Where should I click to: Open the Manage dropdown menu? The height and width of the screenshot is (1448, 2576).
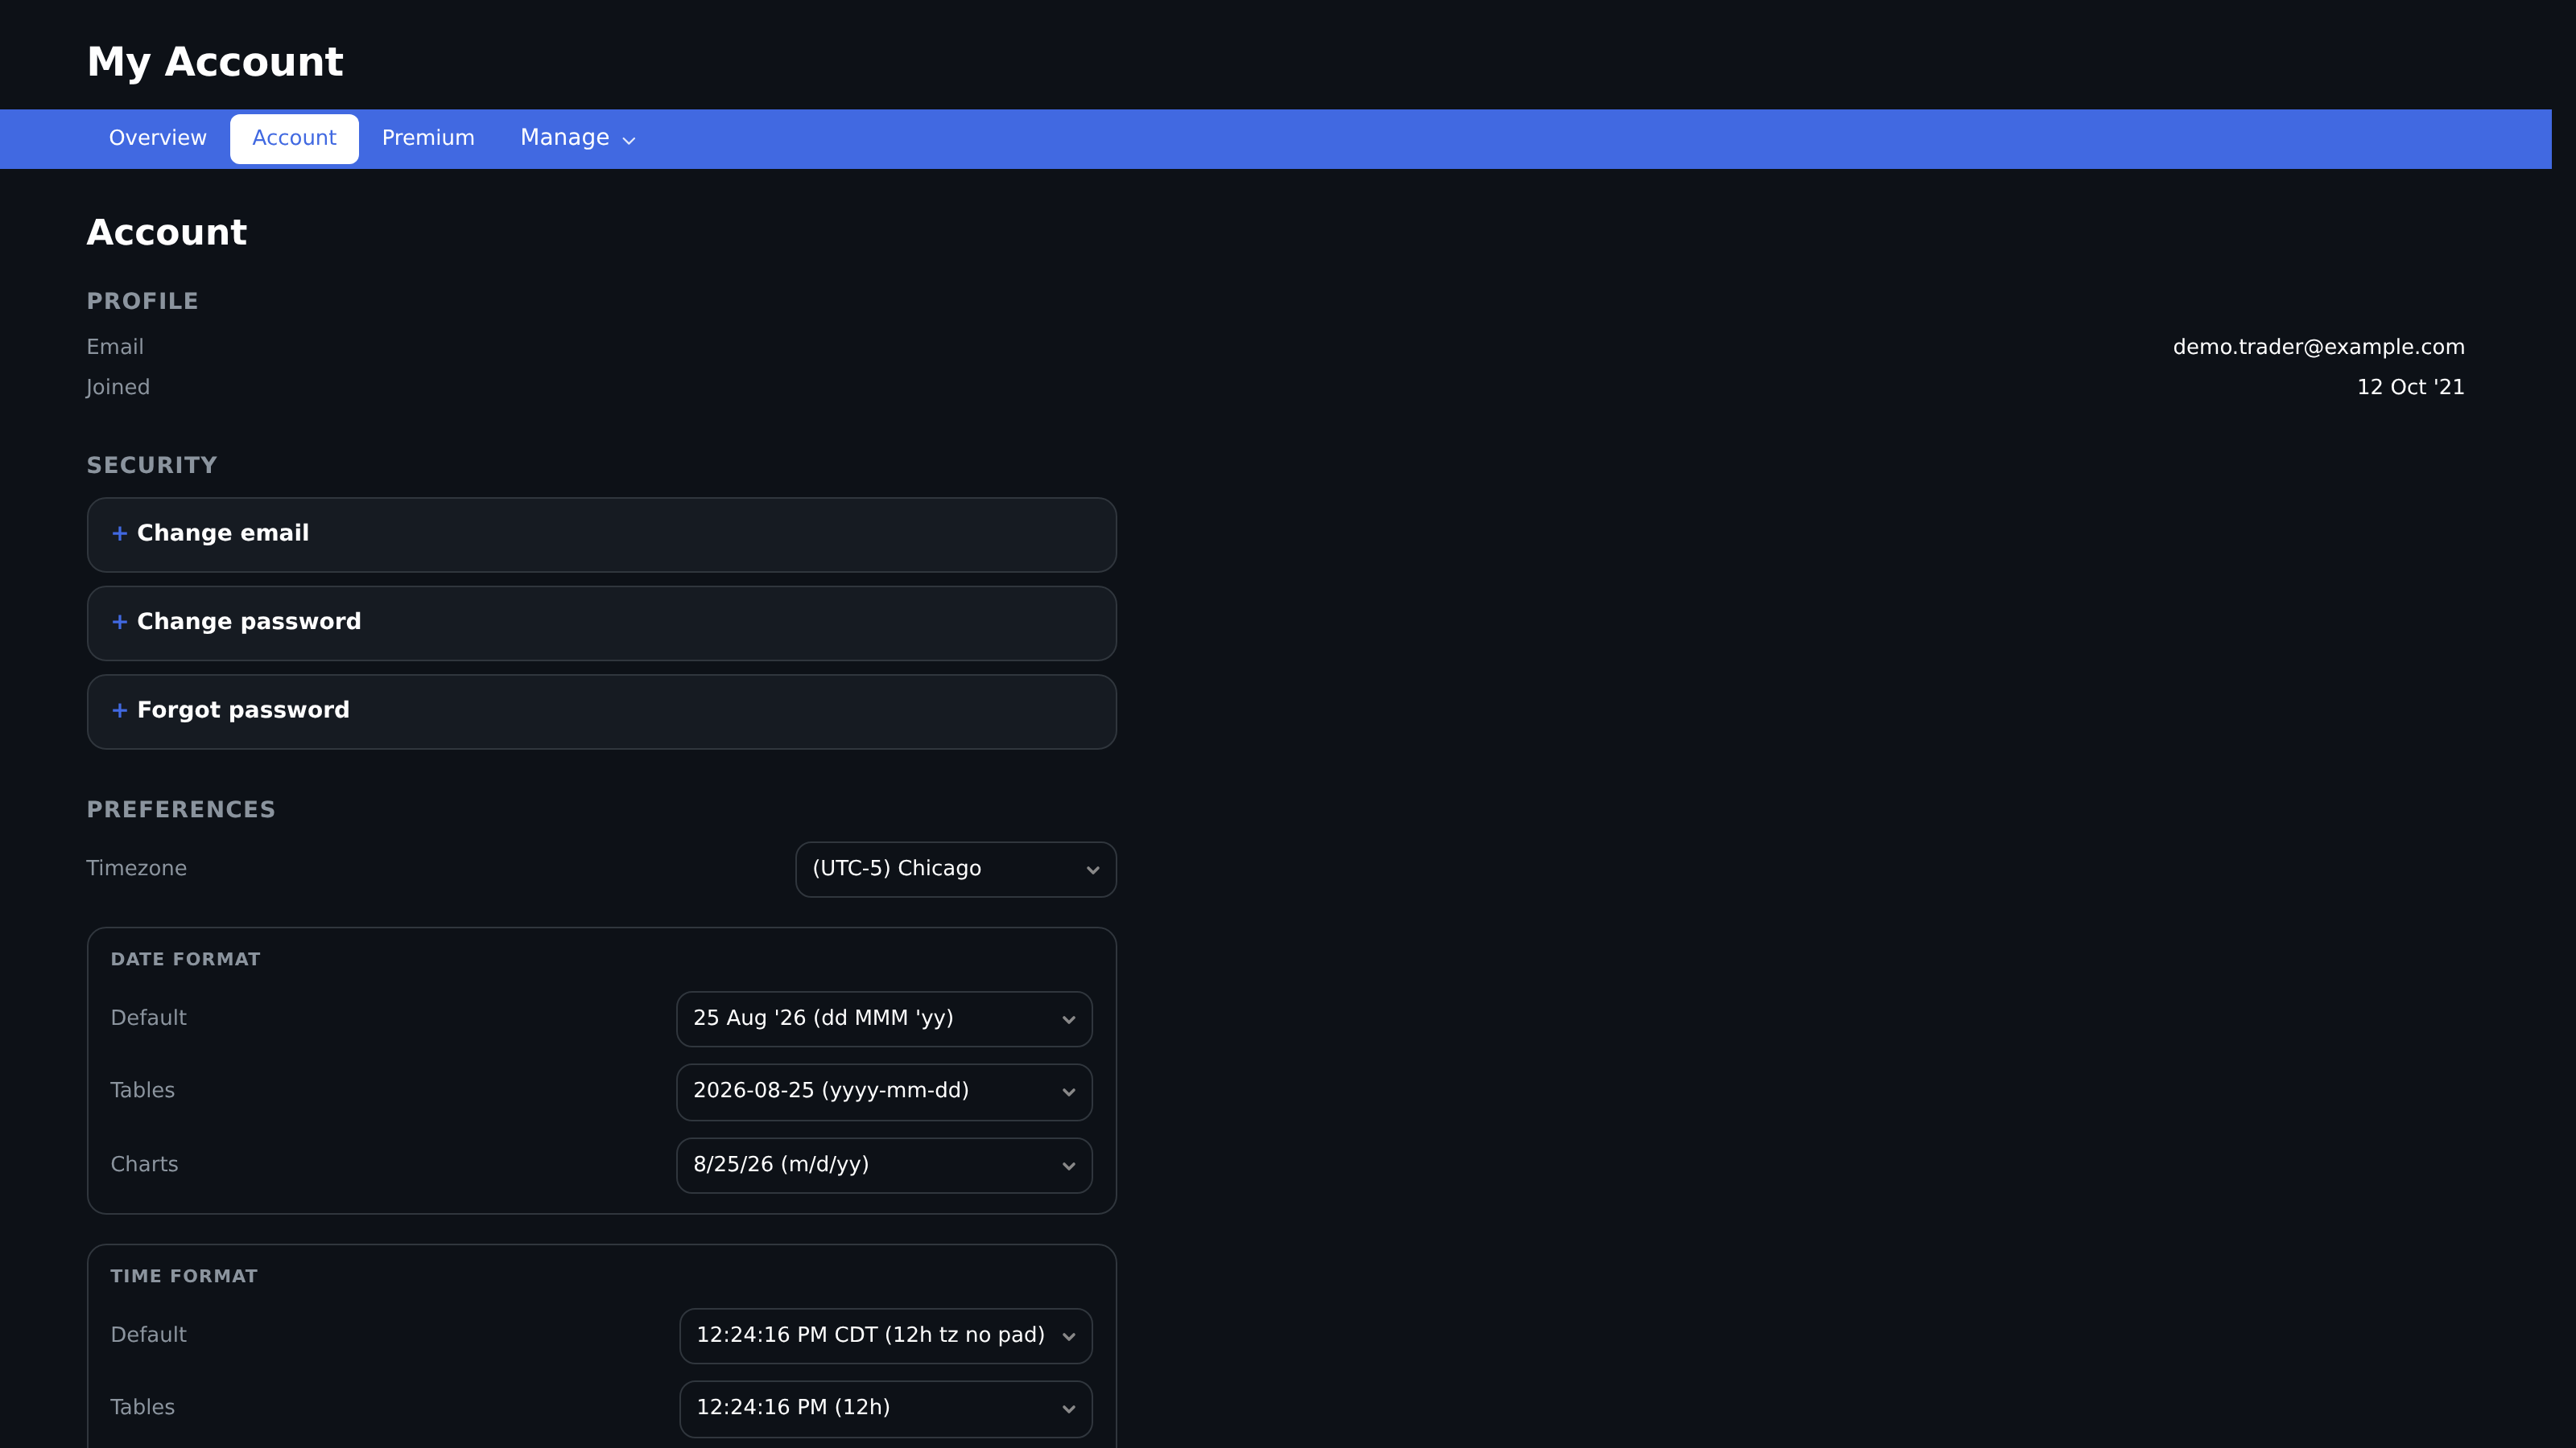coord(578,138)
